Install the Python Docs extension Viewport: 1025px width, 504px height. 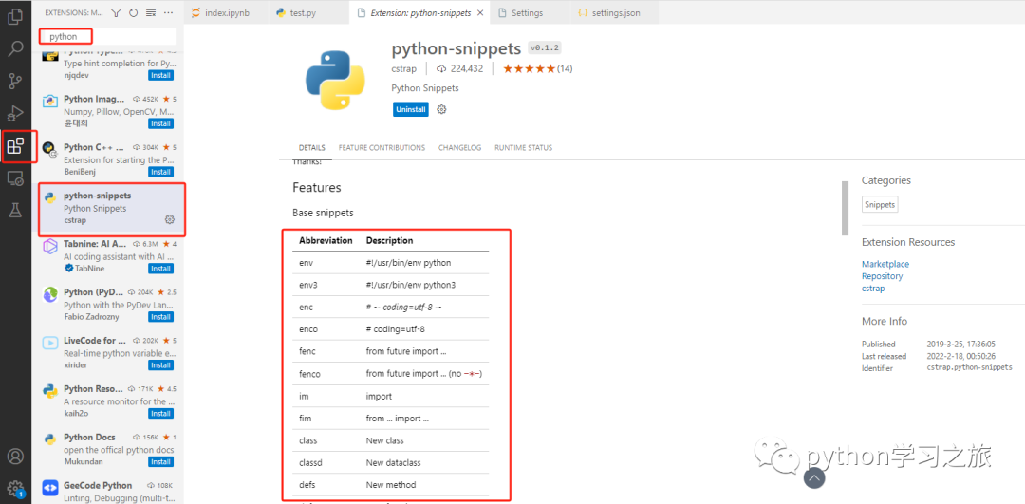coord(160,462)
